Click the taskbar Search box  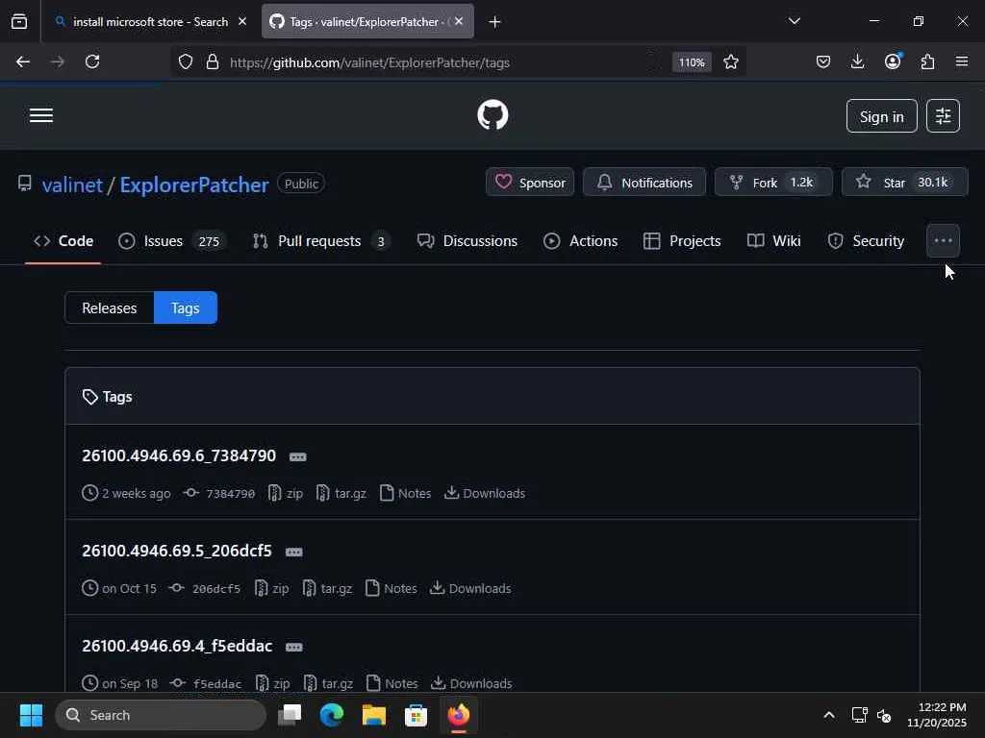[x=161, y=715]
